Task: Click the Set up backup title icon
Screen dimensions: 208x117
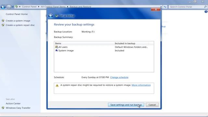Action: 57,16
